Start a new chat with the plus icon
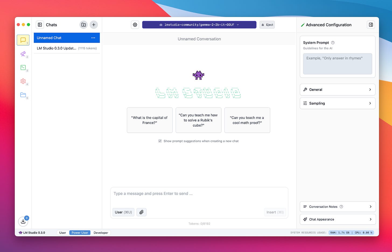Screen dimensions: 392x252 pos(94,25)
